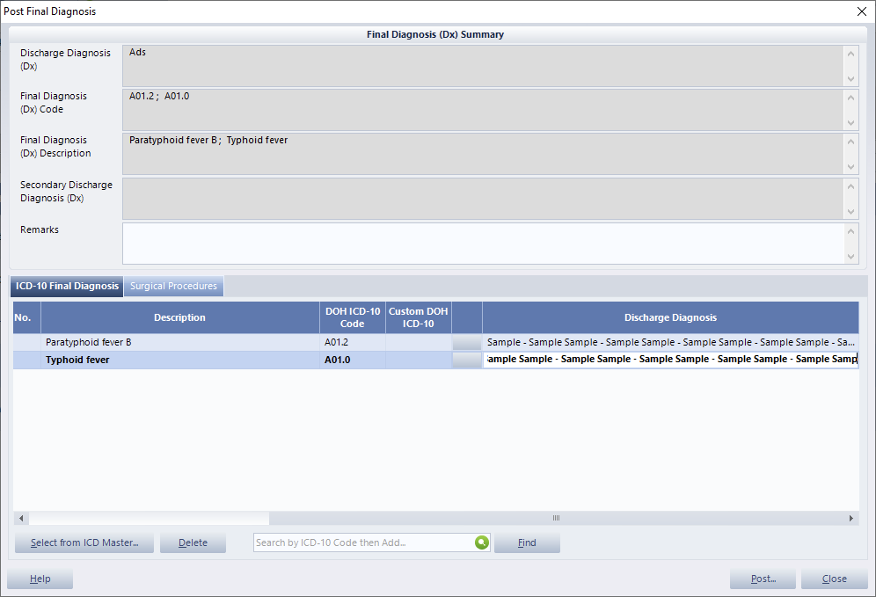Click down arrow in Final Diagnosis Description field
The height and width of the screenshot is (597, 876).
(850, 166)
